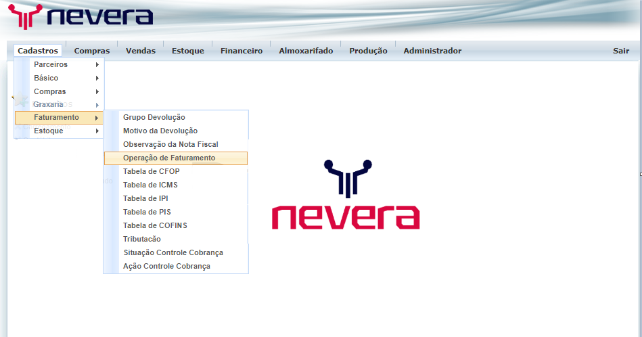Image resolution: width=642 pixels, height=337 pixels.
Task: Click Sair to log out
Action: pos(621,51)
